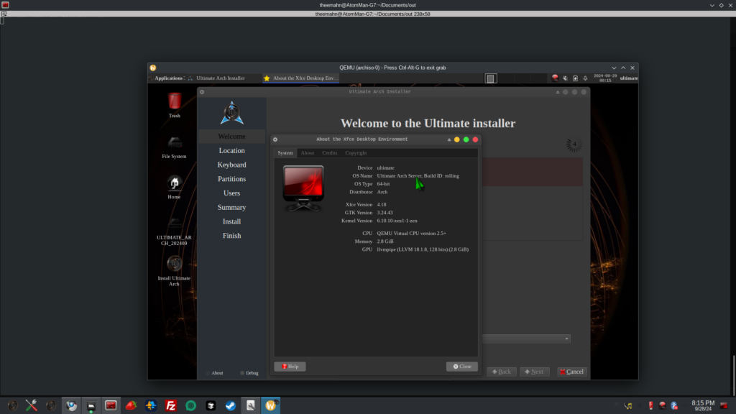The image size is (736, 414).
Task: Select the Location step in installer sidebar
Action: tap(232, 151)
